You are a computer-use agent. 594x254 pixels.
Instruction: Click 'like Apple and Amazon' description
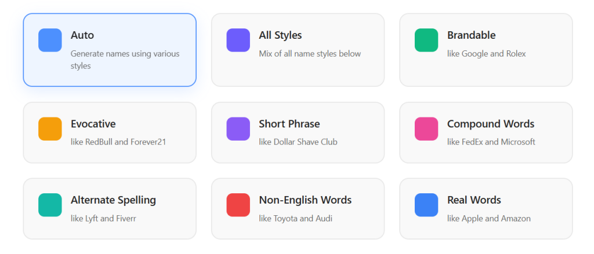(488, 219)
